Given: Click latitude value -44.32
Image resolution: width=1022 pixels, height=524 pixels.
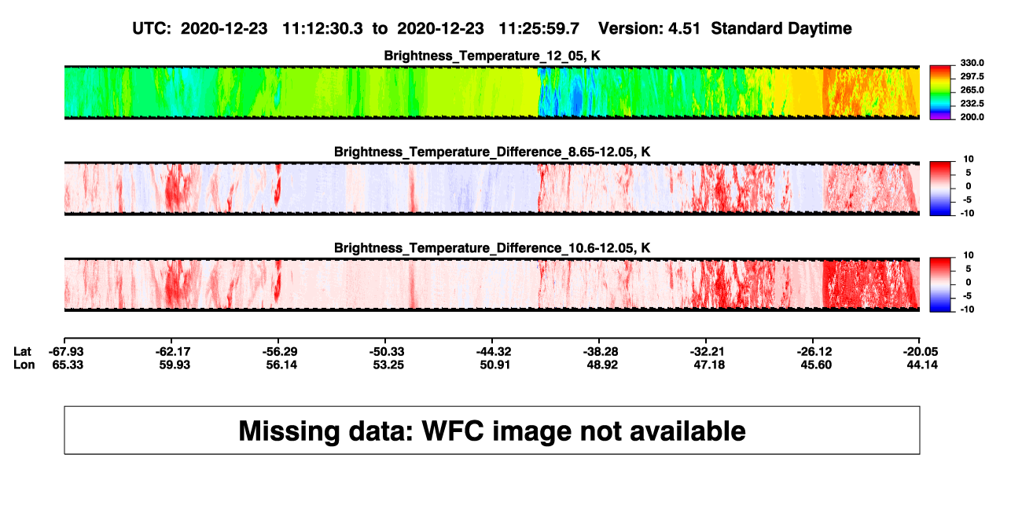Looking at the screenshot, I should [492, 351].
